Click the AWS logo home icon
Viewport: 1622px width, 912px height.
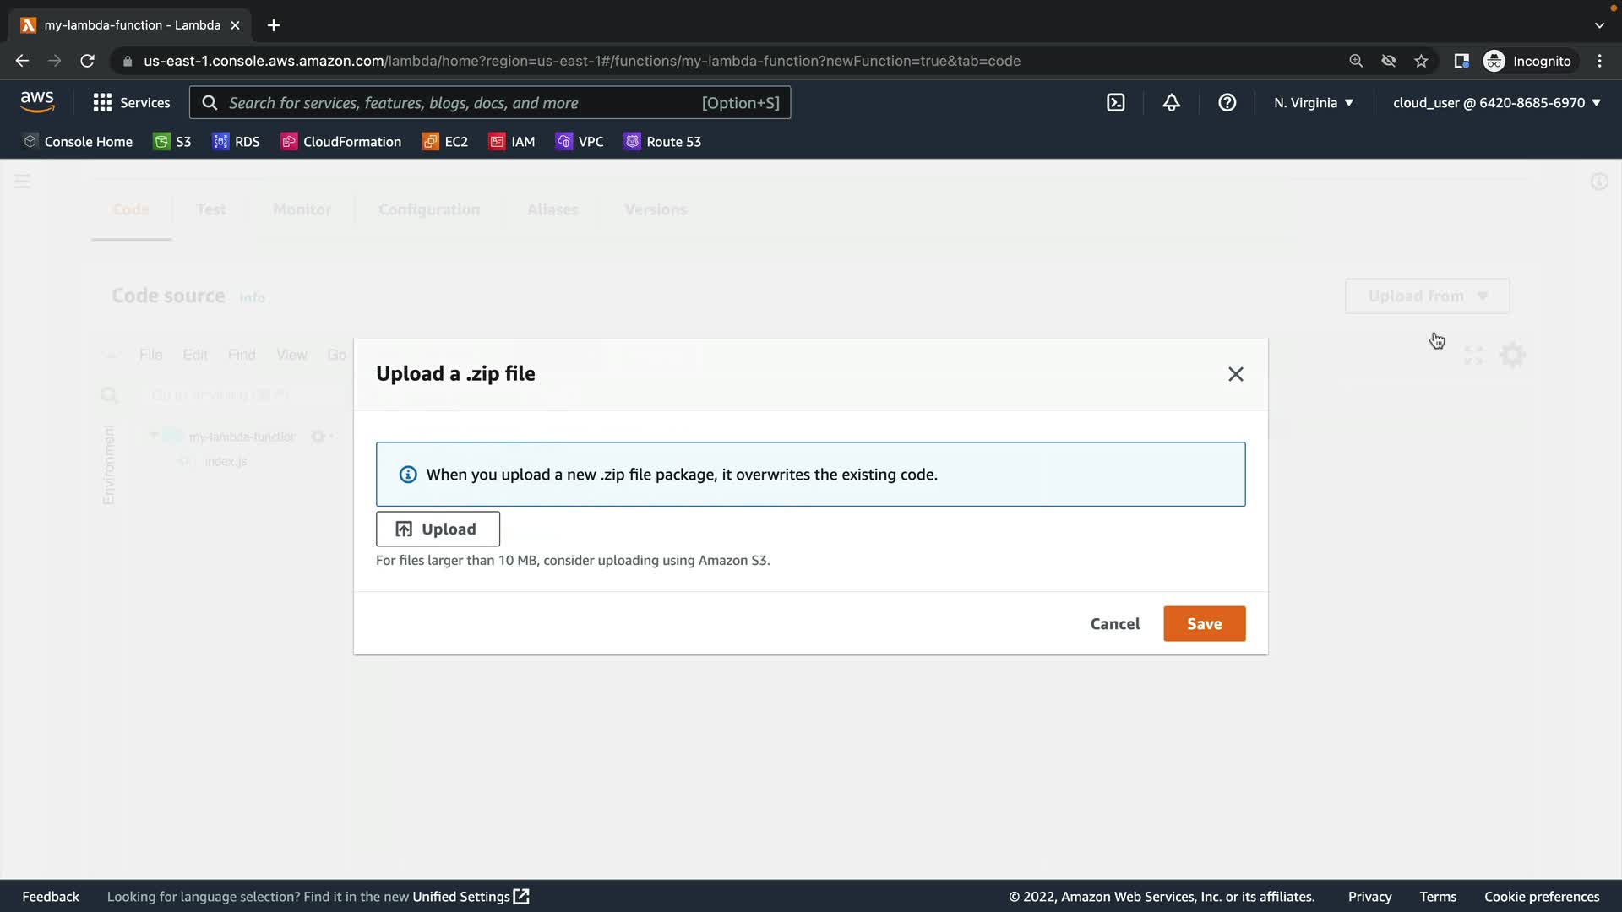point(37,102)
